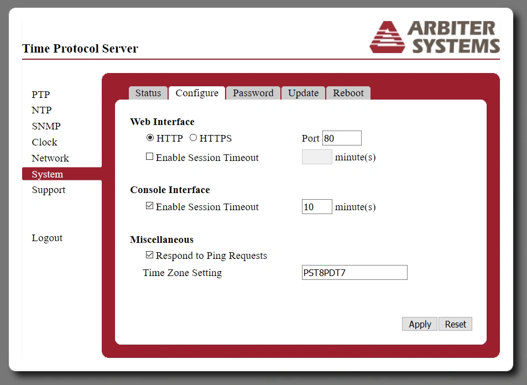Open the Network sidebar page
The height and width of the screenshot is (385, 527).
point(50,158)
